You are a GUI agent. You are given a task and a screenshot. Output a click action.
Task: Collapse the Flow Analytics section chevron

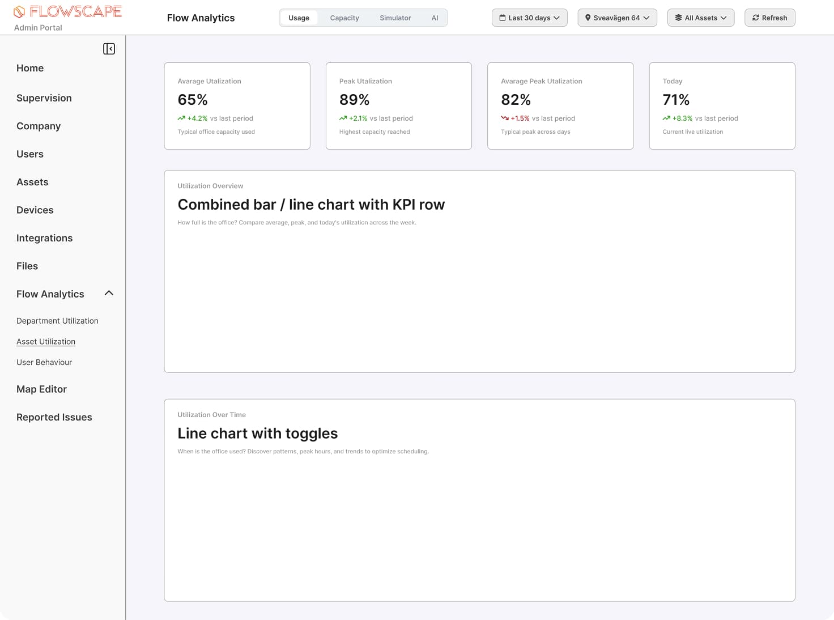click(x=109, y=293)
